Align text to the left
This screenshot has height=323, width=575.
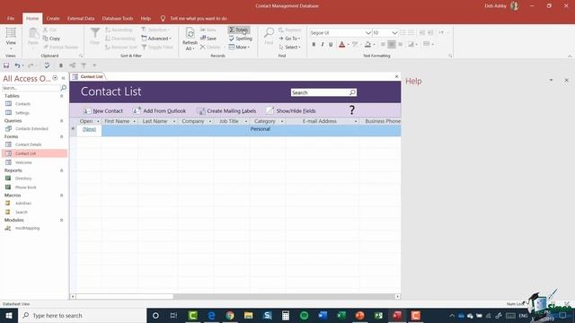click(383, 44)
